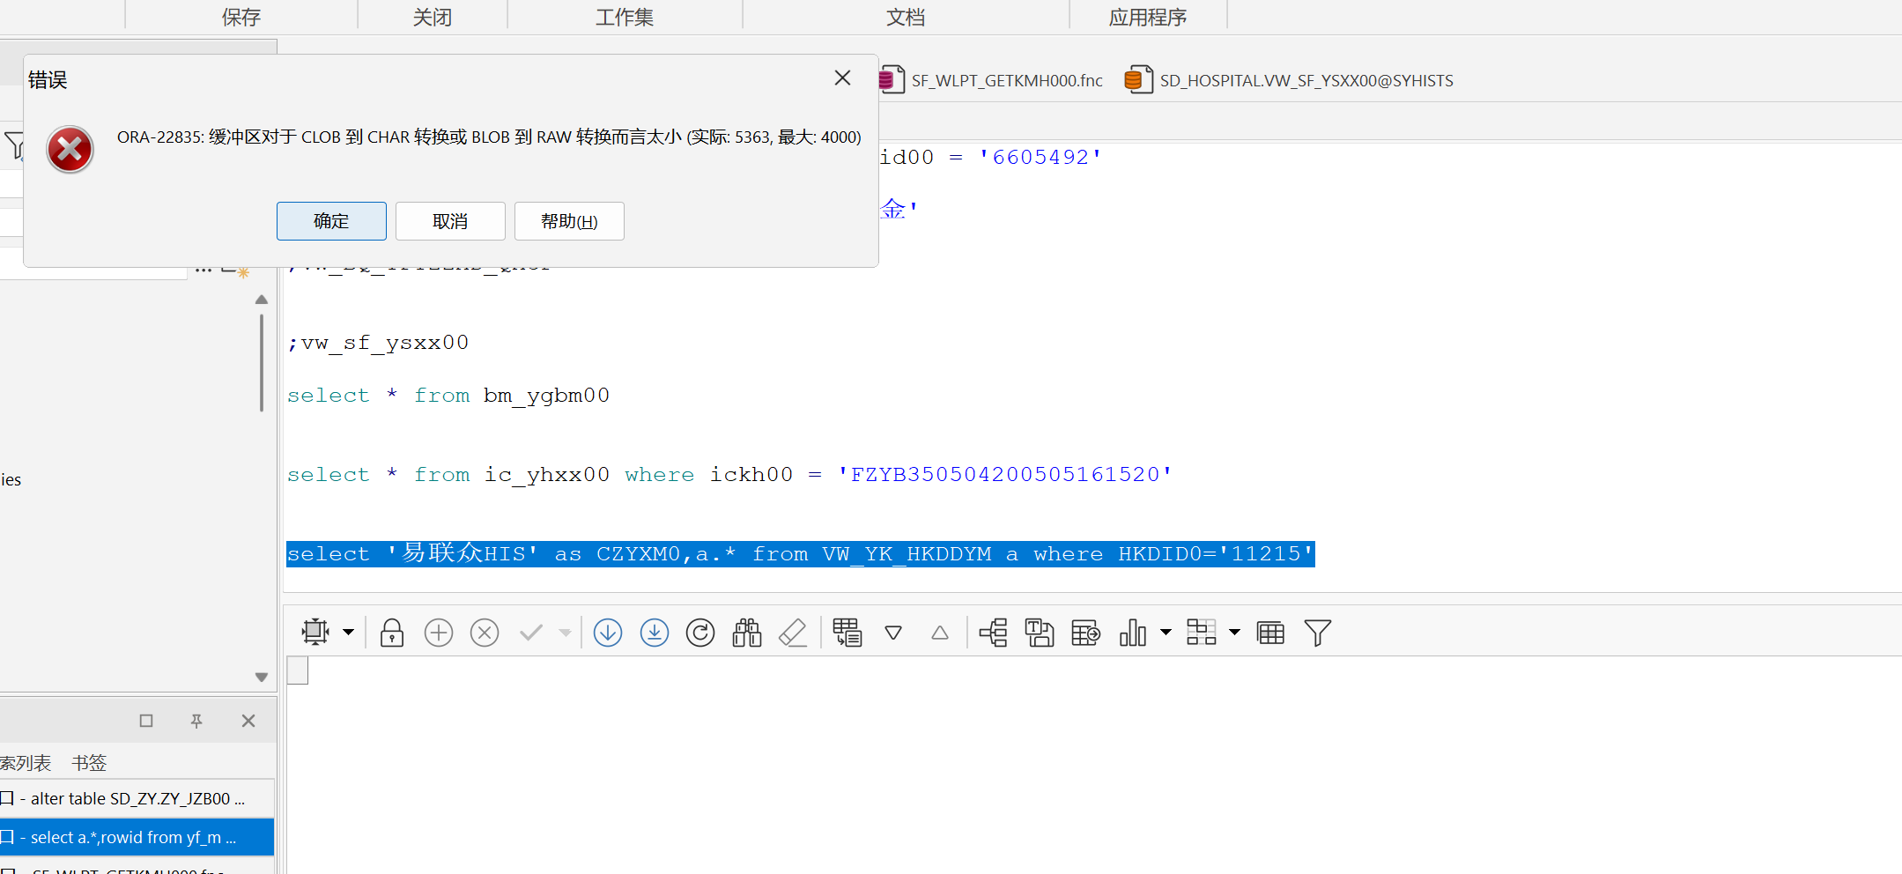Click the grid select-all cells icon

pyautogui.click(x=315, y=633)
